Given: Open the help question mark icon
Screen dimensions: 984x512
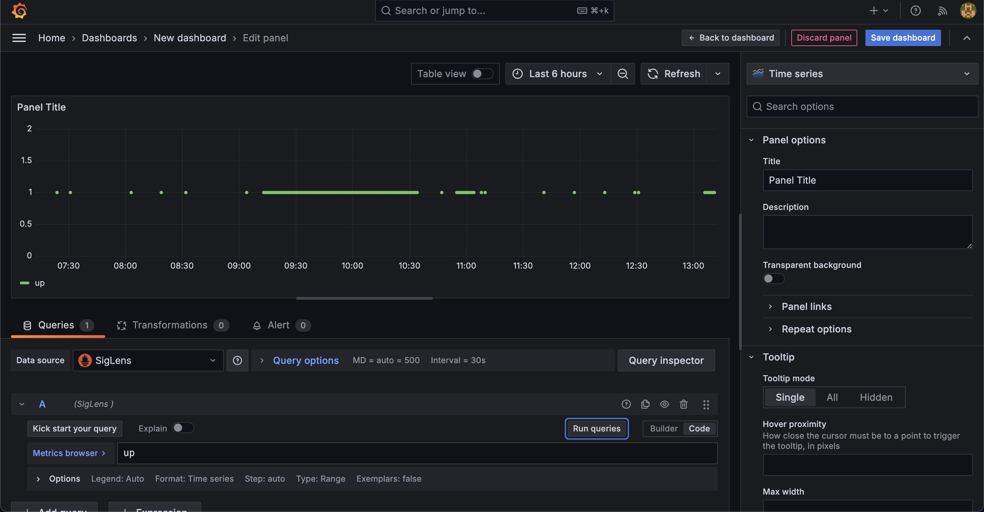Looking at the screenshot, I should pyautogui.click(x=915, y=11).
